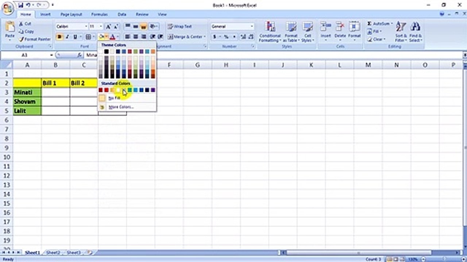Open Format as Table gallery
Viewport: 467px width, 262px height.
[x=291, y=32]
